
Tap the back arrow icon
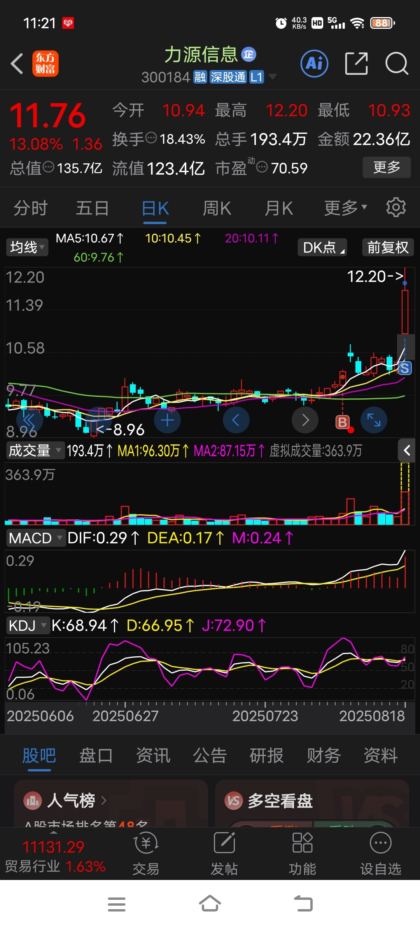pos(17,63)
